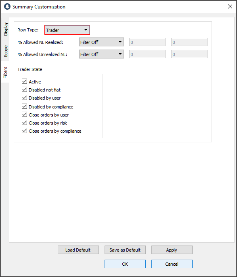This screenshot has width=237, height=277.
Task: Toggle the Disabled by user checkbox
Action: click(x=24, y=98)
